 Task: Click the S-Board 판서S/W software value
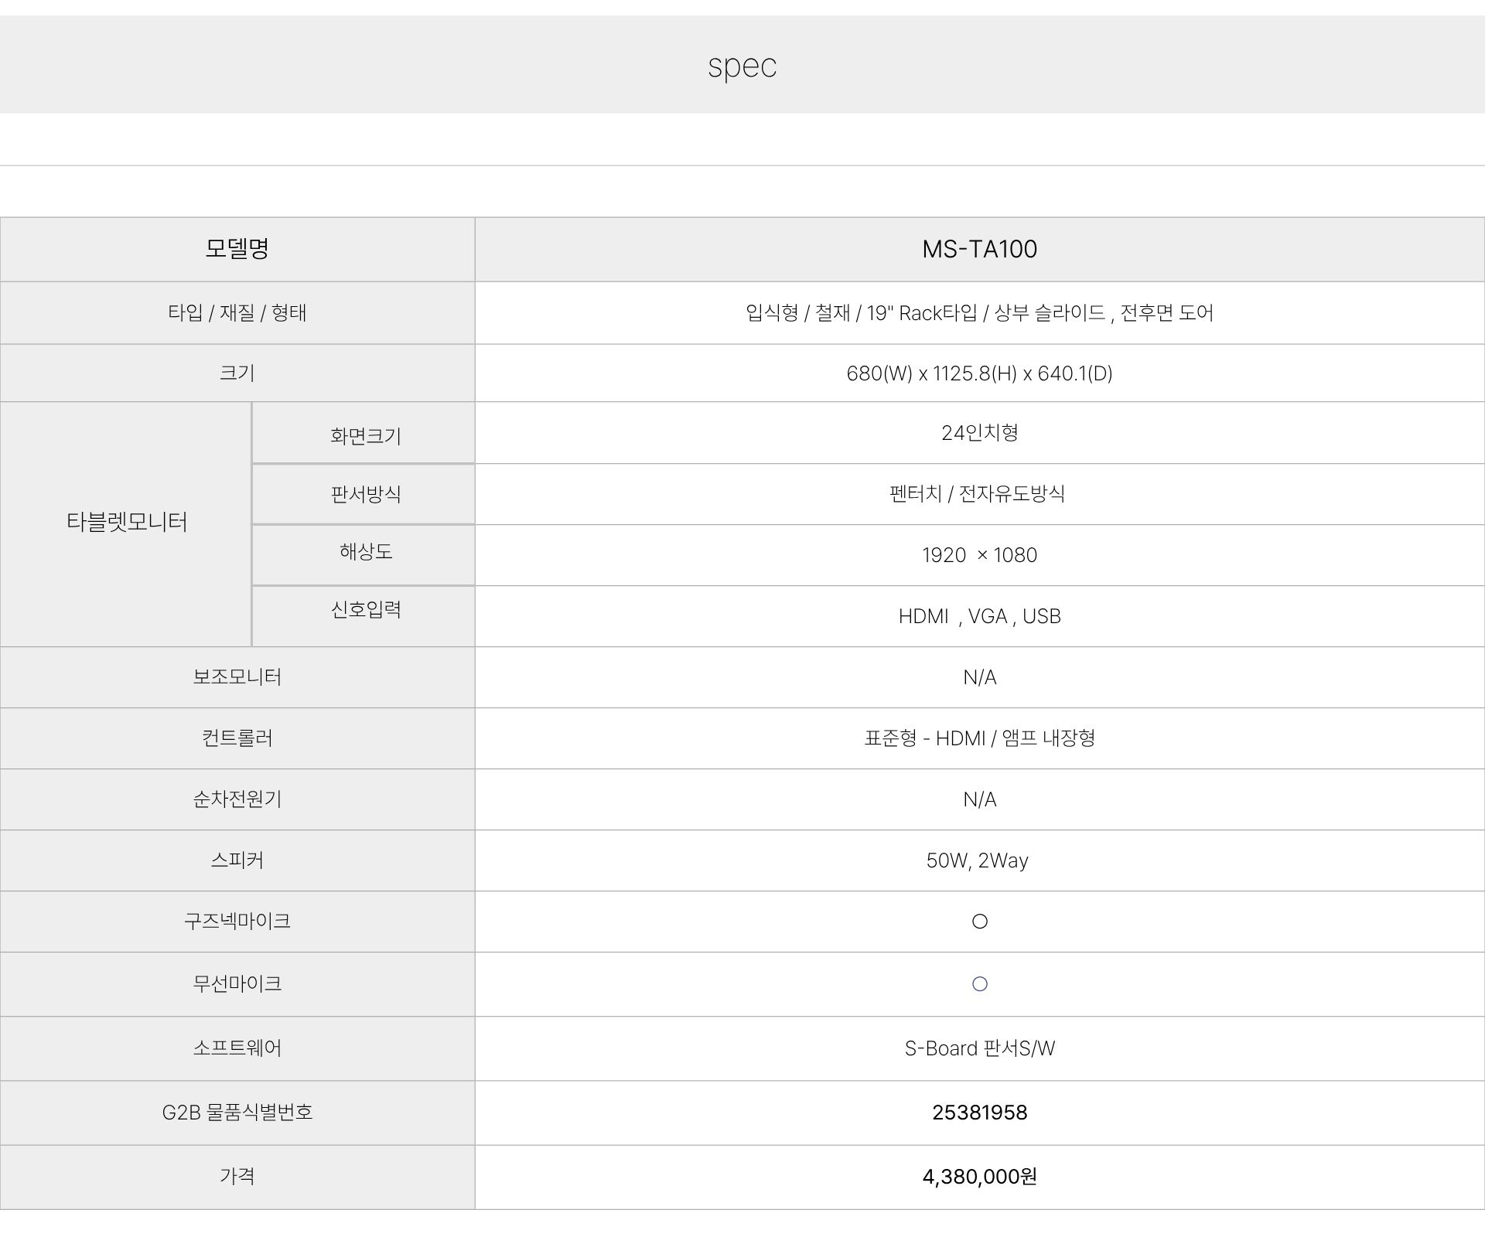[979, 1048]
